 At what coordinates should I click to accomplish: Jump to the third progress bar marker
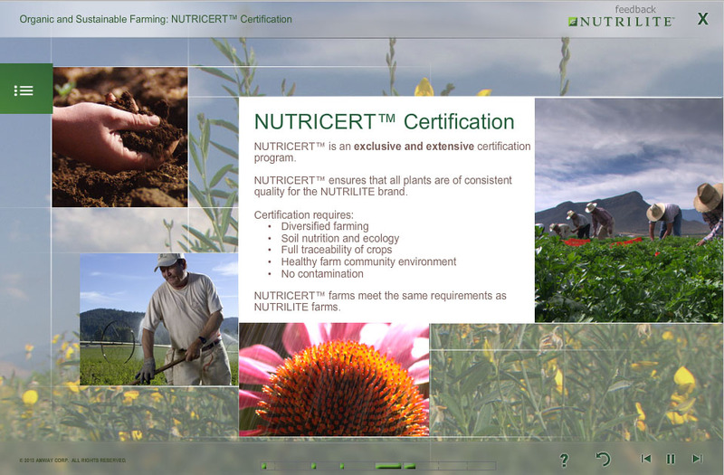coord(341,466)
